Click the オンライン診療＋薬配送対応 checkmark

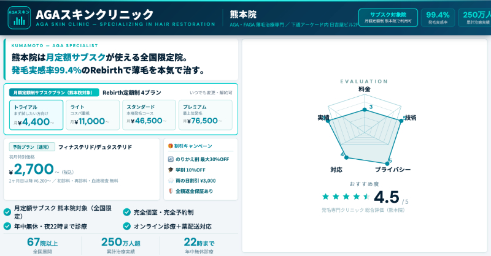coord(127,226)
